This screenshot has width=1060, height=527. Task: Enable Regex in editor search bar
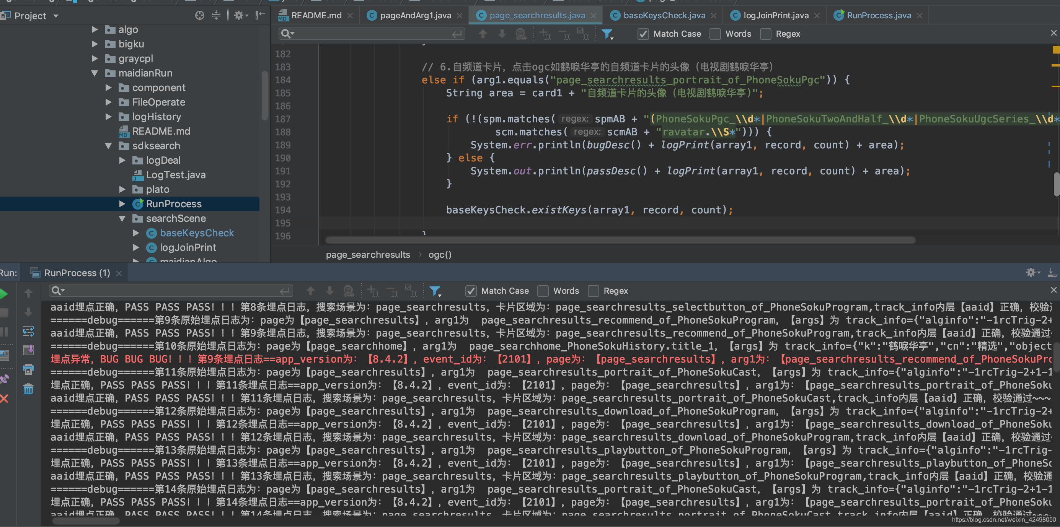[765, 34]
